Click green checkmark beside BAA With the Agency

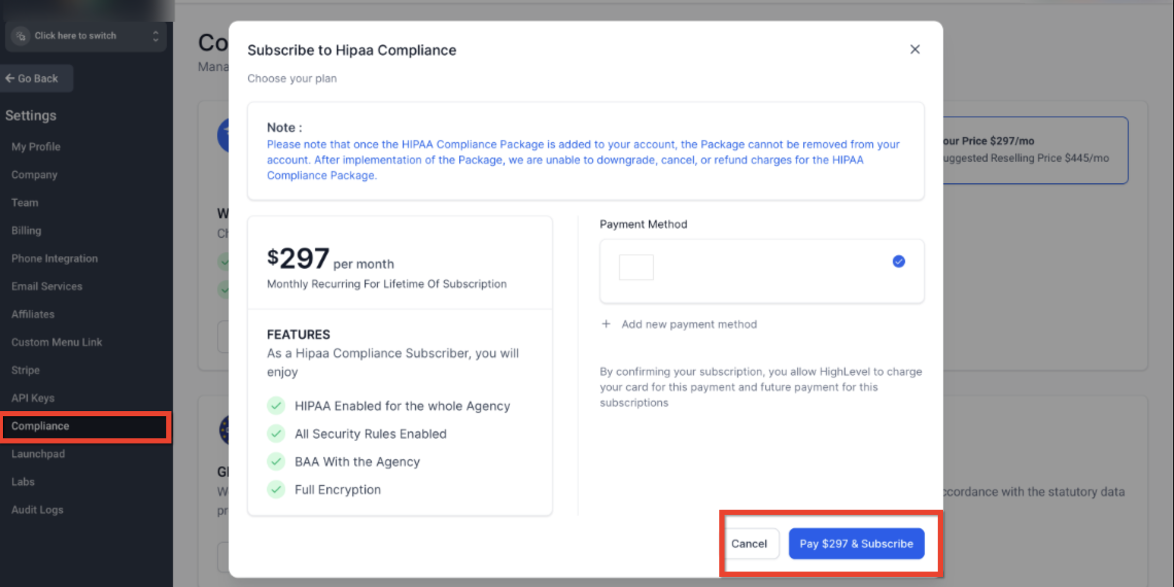click(x=276, y=461)
